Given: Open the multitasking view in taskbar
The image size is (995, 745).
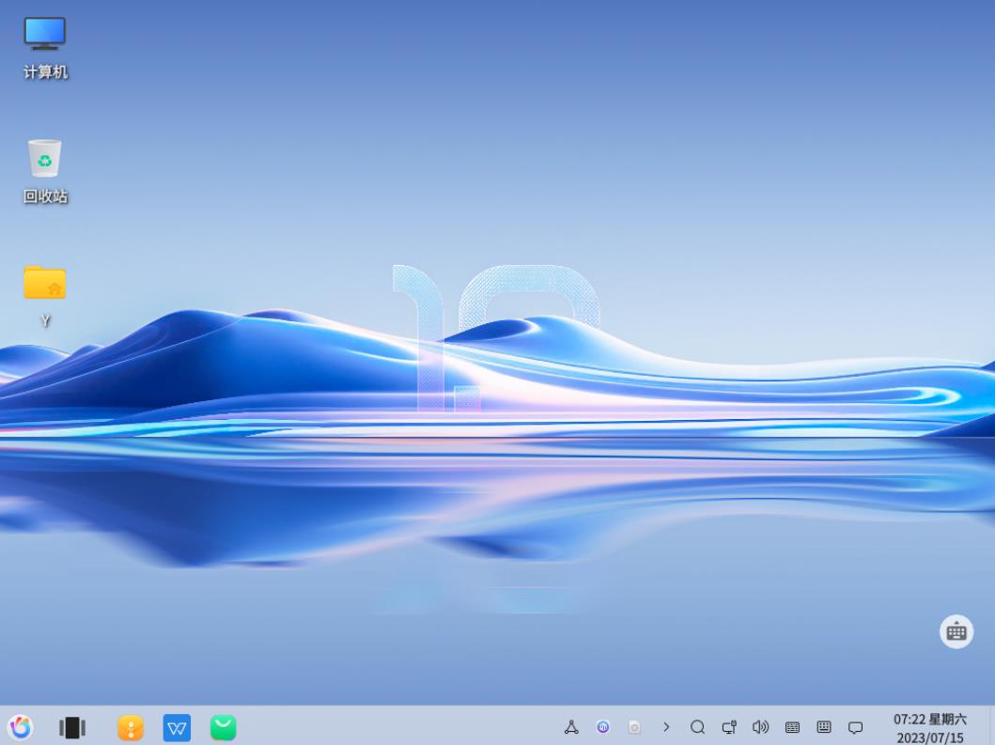Looking at the screenshot, I should [72, 727].
